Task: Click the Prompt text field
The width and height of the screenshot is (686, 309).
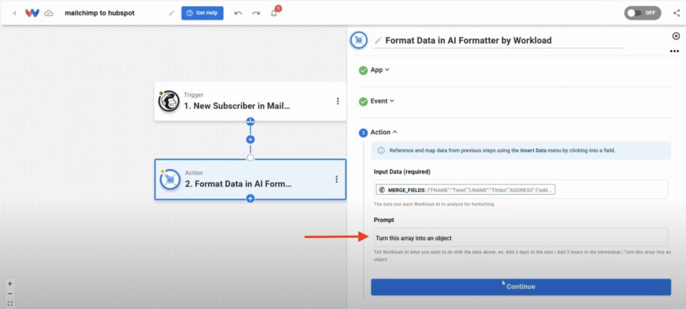Action: click(521, 238)
